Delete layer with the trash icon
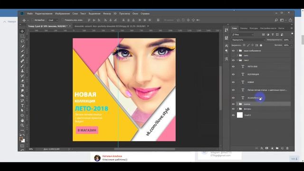This screenshot has width=304, height=171. [287, 148]
